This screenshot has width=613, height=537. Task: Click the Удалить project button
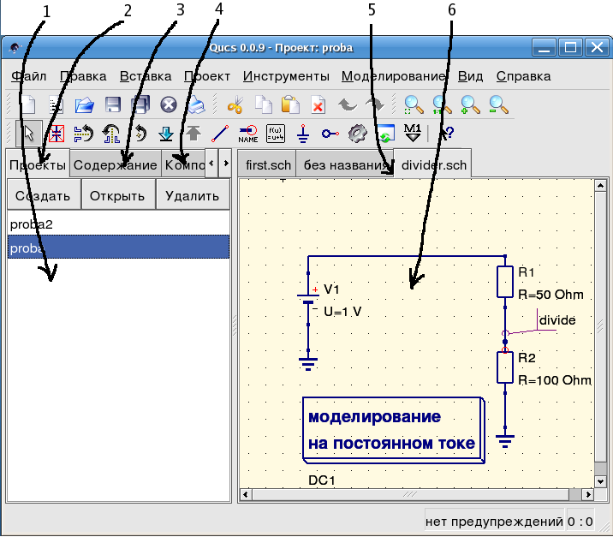pos(193,195)
